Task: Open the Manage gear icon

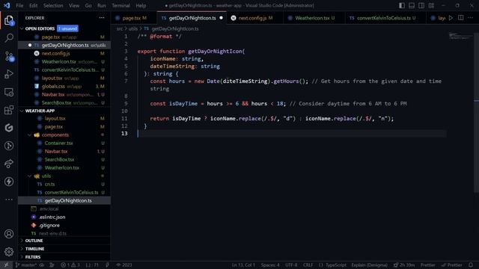Action: (9, 252)
